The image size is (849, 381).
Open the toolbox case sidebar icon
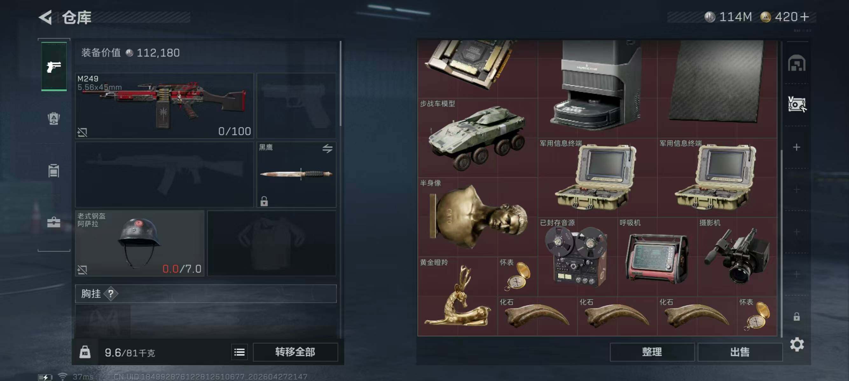(54, 223)
